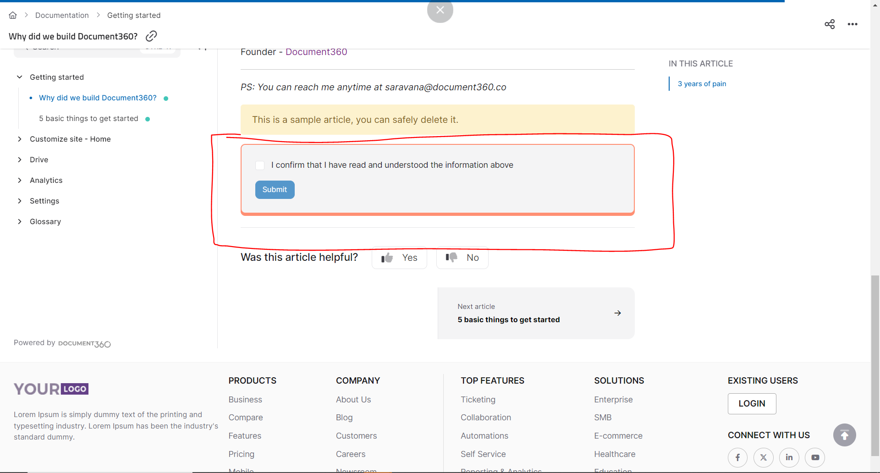Click the thumbs-up Yes button
Viewport: 880px width, 473px height.
pos(399,258)
